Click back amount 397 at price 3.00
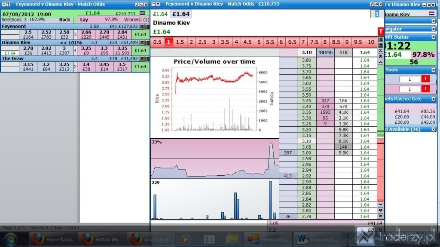The width and height of the screenshot is (440, 247). point(288,152)
